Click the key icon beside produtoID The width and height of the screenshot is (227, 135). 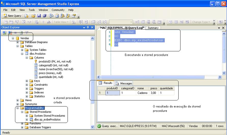click(36, 62)
